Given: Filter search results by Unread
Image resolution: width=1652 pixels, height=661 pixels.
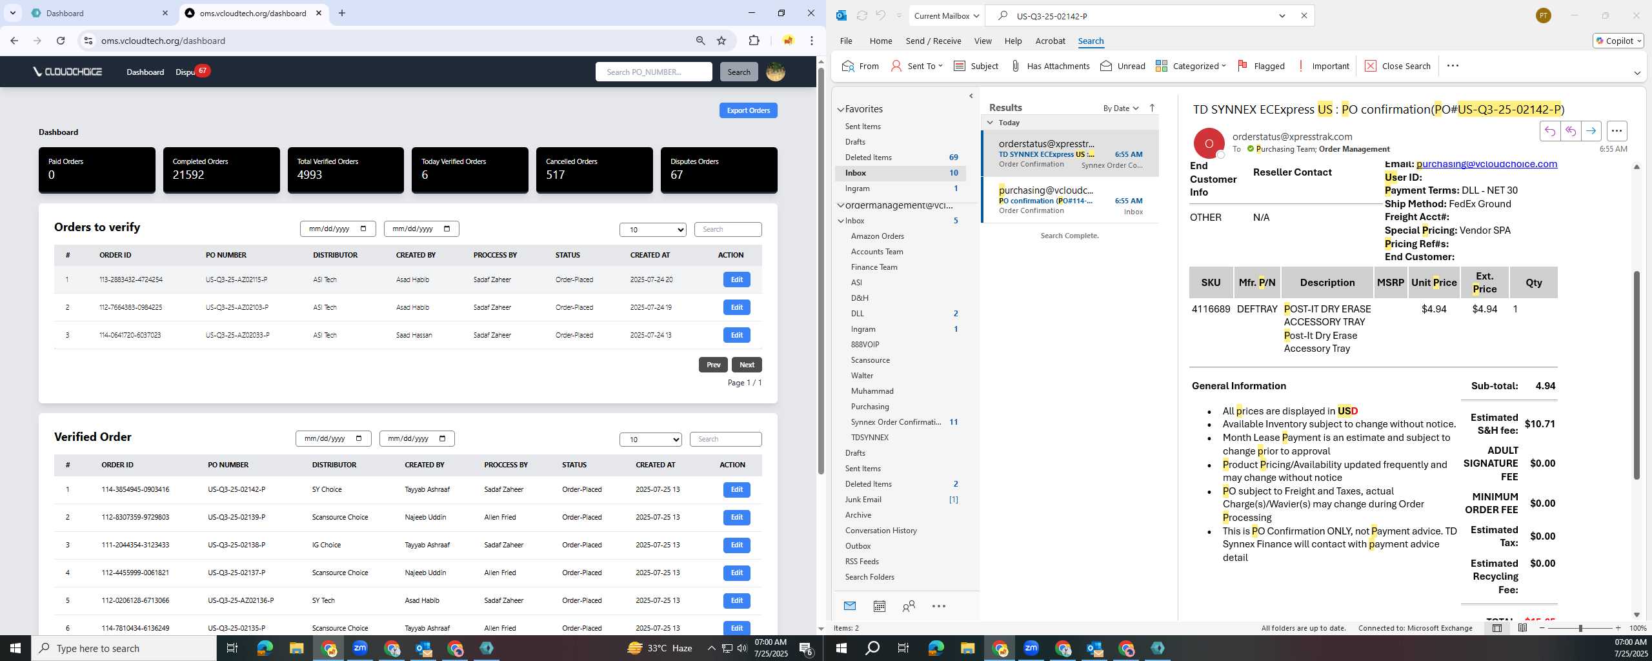Looking at the screenshot, I should tap(1122, 66).
